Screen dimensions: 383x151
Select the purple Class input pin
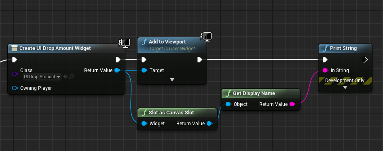15,74
